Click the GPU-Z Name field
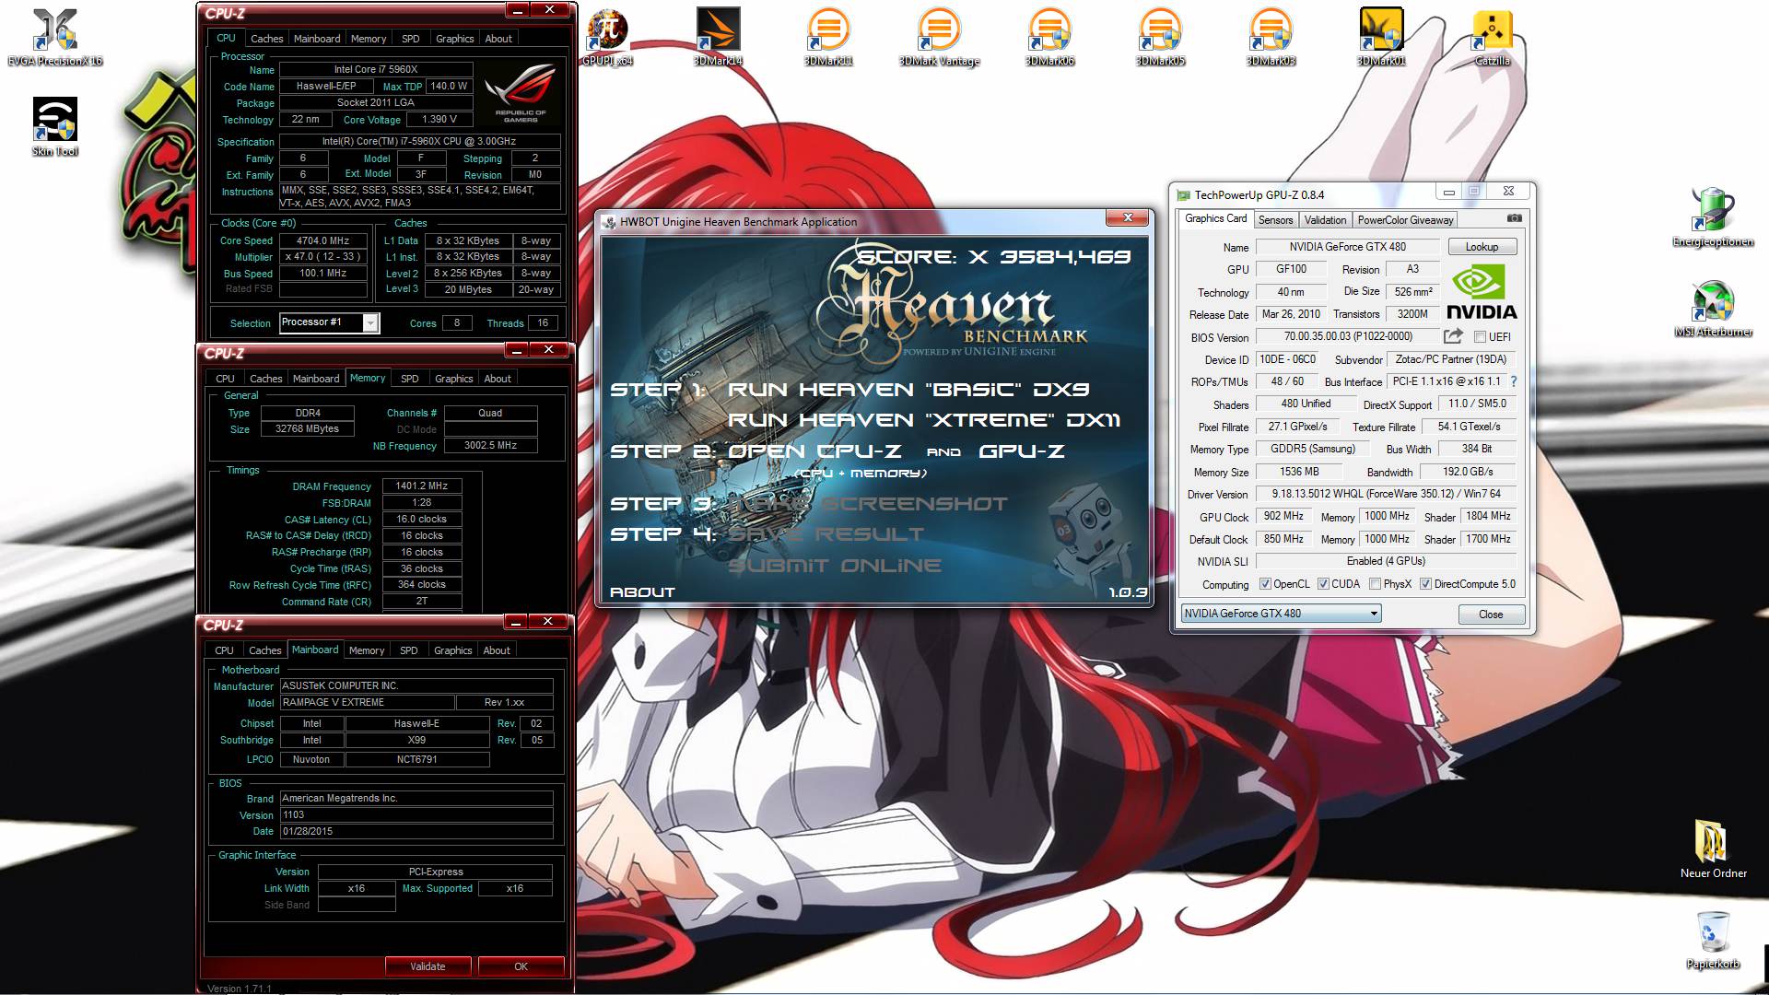1769x995 pixels. [1347, 247]
